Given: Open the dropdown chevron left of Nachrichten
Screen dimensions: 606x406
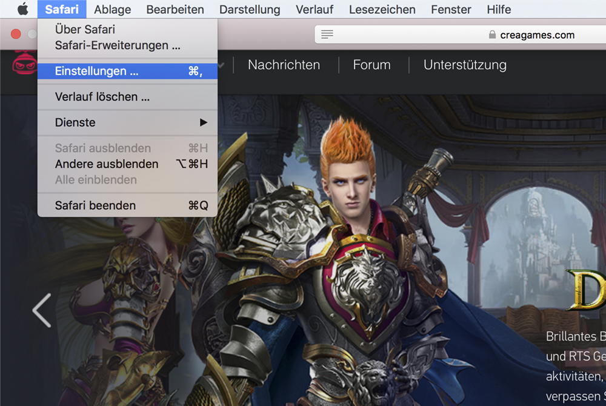Looking at the screenshot, I should pos(222,65).
